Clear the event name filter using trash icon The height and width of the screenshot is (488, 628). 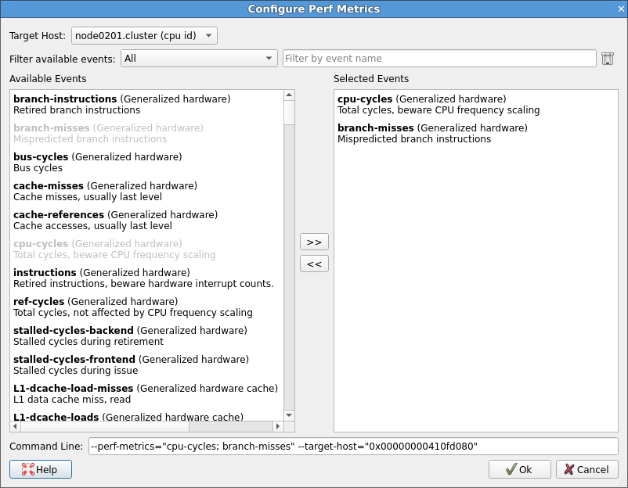coord(608,58)
